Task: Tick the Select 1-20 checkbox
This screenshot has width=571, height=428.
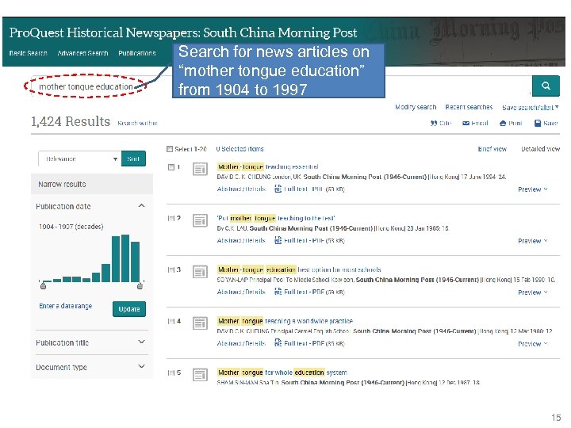Action: pos(170,149)
